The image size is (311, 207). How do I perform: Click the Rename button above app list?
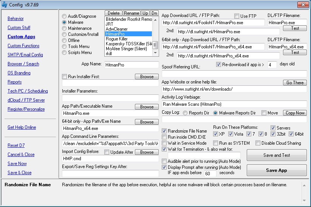(132, 13)
